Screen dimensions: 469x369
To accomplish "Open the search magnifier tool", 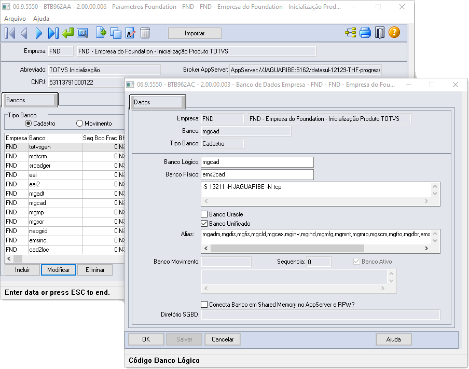I will pyautogui.click(x=82, y=33).
